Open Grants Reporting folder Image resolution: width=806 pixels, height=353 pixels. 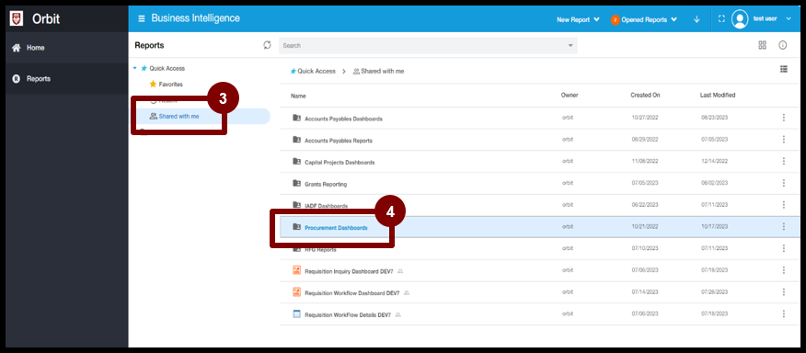click(326, 184)
